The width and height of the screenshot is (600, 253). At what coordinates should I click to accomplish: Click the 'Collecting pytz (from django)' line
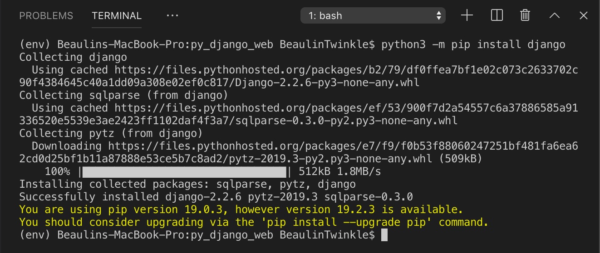coord(110,133)
